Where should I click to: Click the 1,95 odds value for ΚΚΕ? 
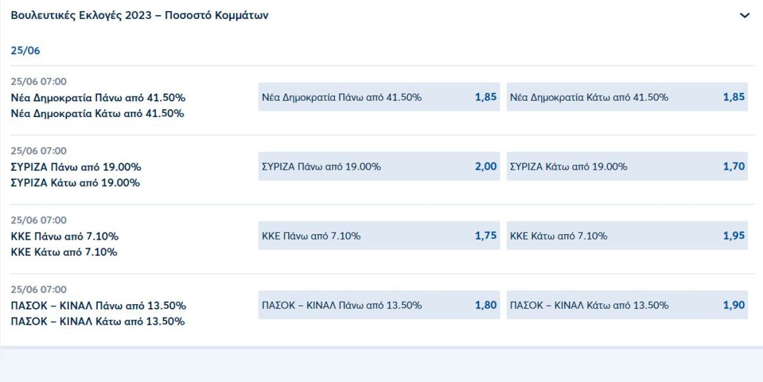coord(734,236)
